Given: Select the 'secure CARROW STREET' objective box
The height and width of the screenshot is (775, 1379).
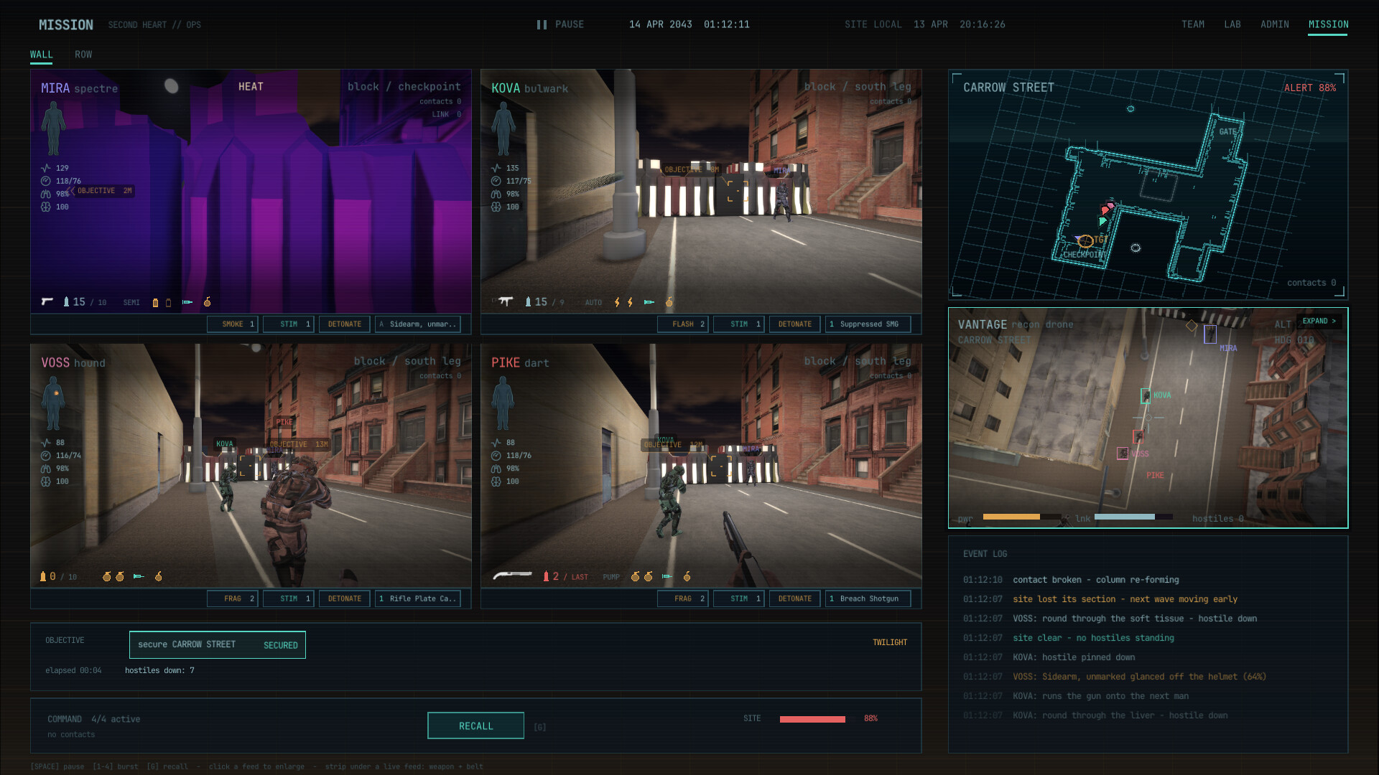Looking at the screenshot, I should pos(218,644).
